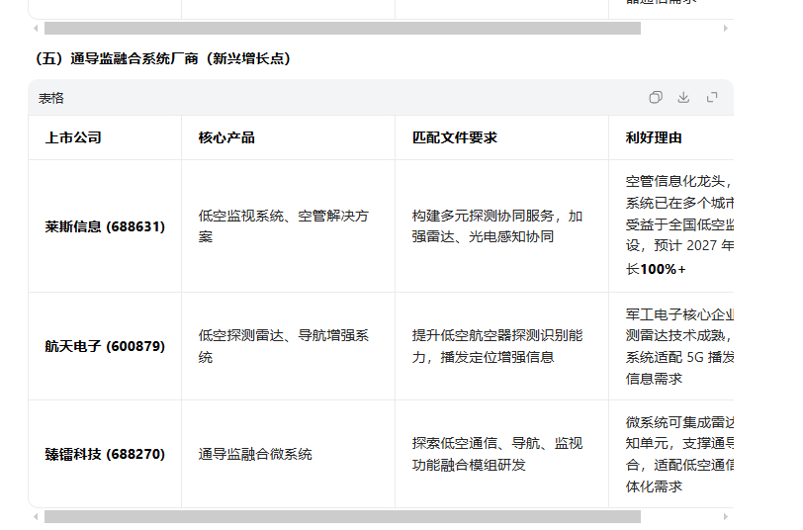Click the 表格 label in table header
The height and width of the screenshot is (530, 803).
pos(50,98)
